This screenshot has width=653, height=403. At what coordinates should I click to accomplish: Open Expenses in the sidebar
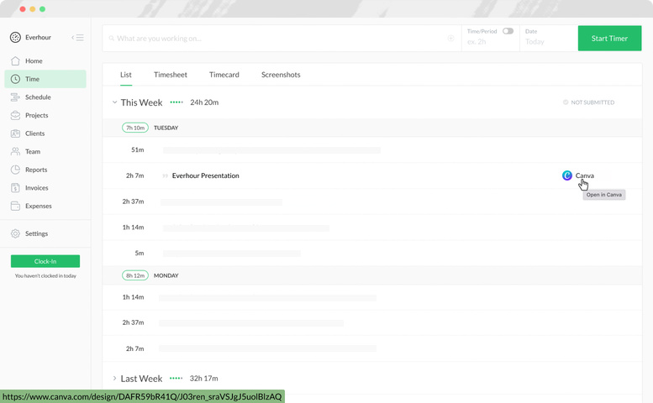(45, 206)
